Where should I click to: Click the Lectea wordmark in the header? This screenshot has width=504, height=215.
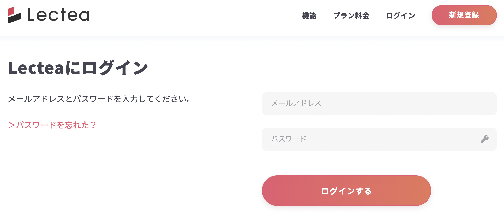(58, 15)
